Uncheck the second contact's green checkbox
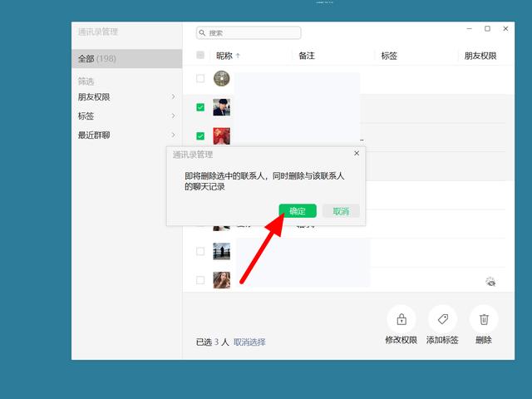This screenshot has height=399, width=532. click(200, 107)
